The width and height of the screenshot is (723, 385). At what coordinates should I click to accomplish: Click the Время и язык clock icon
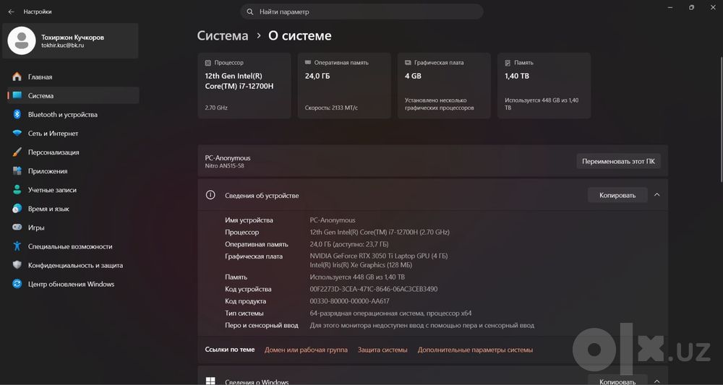click(17, 209)
